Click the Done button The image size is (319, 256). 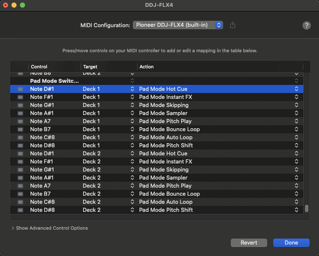click(x=291, y=243)
